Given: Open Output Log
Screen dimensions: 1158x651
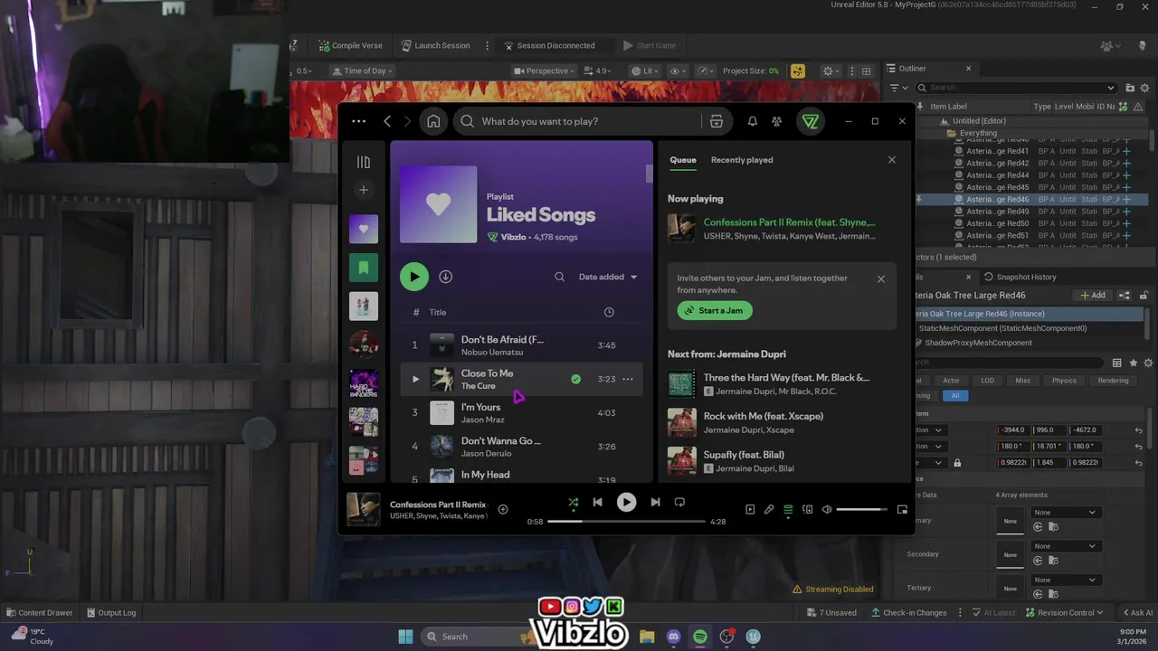Looking at the screenshot, I should point(110,612).
